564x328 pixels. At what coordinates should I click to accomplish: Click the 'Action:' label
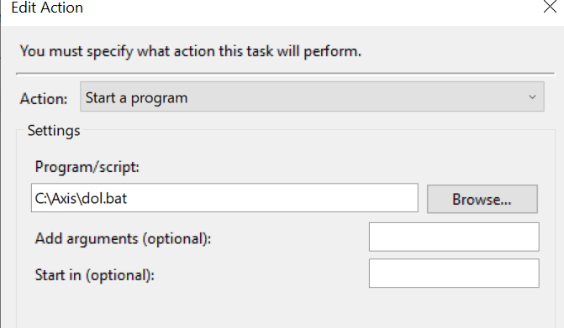coord(44,99)
